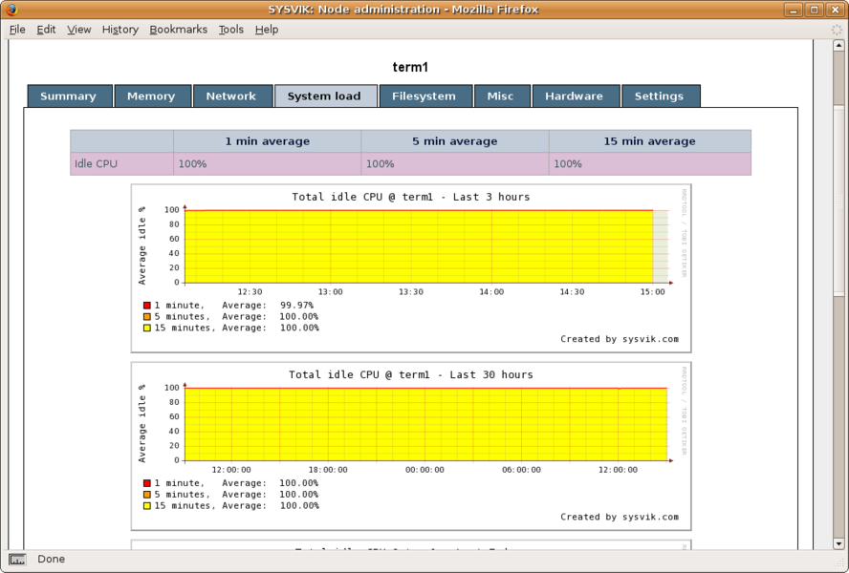Image resolution: width=849 pixels, height=573 pixels.
Task: Switch to the Misc tab
Action: pyautogui.click(x=502, y=95)
